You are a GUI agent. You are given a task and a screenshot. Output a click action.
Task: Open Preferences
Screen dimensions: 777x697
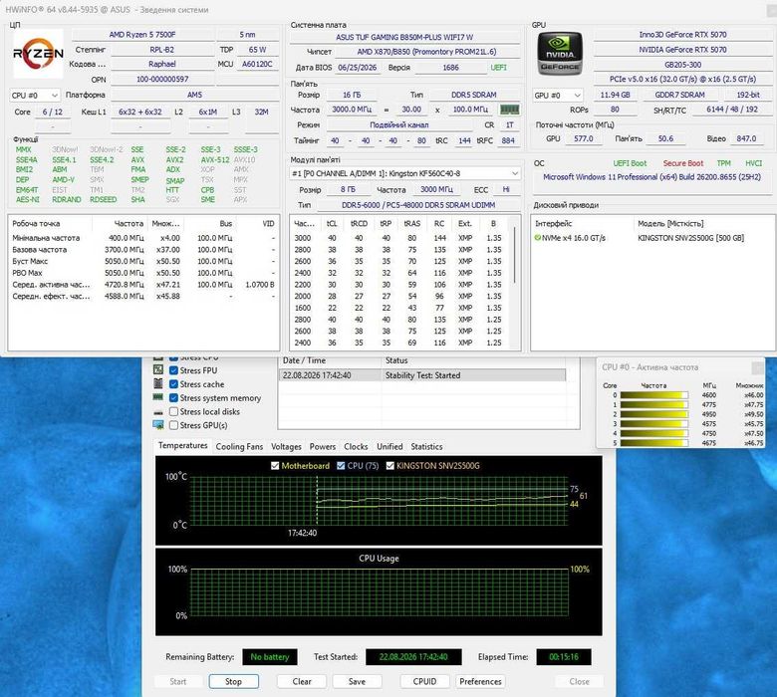point(480,681)
